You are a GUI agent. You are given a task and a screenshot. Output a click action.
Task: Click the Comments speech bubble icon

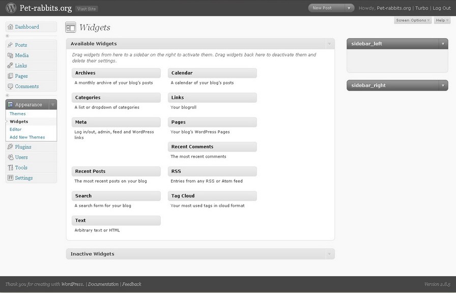[x=11, y=86]
